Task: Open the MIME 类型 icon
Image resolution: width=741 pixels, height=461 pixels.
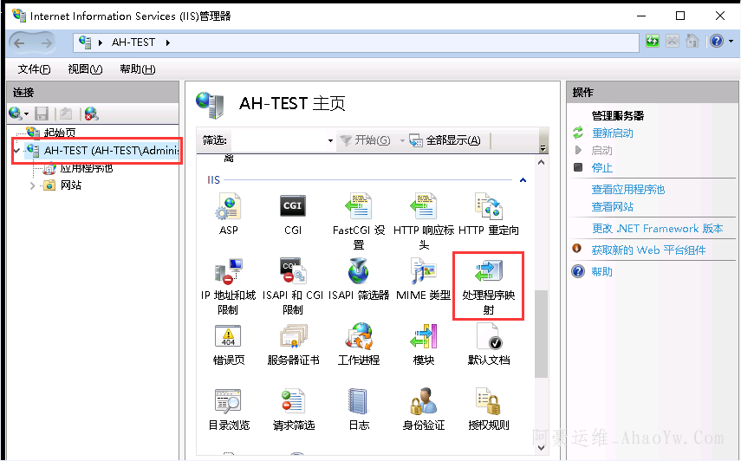Action: (423, 272)
